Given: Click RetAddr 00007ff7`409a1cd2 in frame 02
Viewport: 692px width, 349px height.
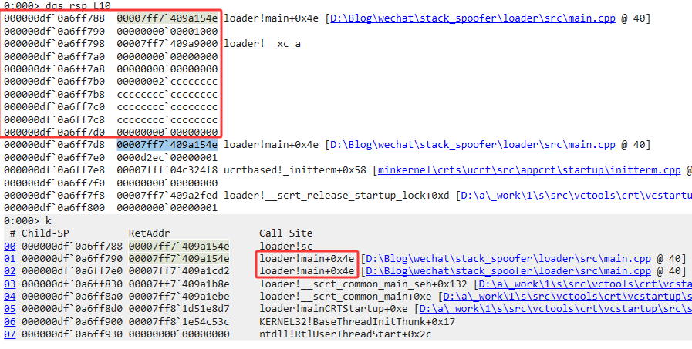Looking at the screenshot, I should pyautogui.click(x=179, y=271).
